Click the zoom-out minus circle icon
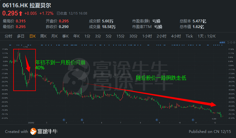This screenshot has height=138, width=236. pyautogui.click(x=231, y=43)
